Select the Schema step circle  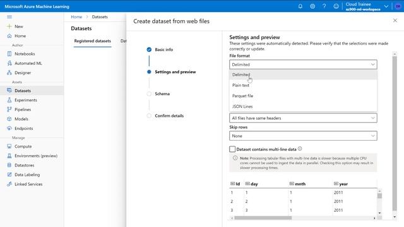149,94
